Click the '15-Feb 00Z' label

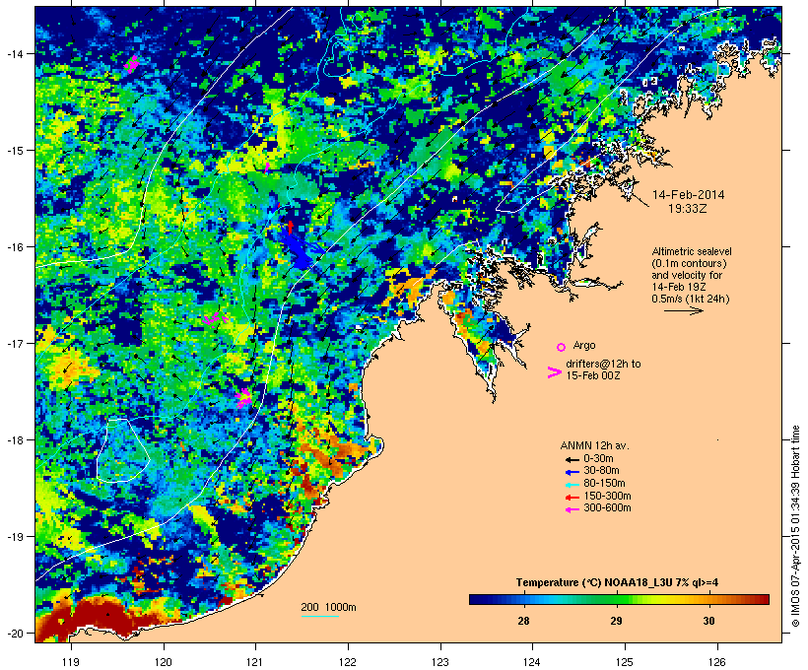point(592,375)
